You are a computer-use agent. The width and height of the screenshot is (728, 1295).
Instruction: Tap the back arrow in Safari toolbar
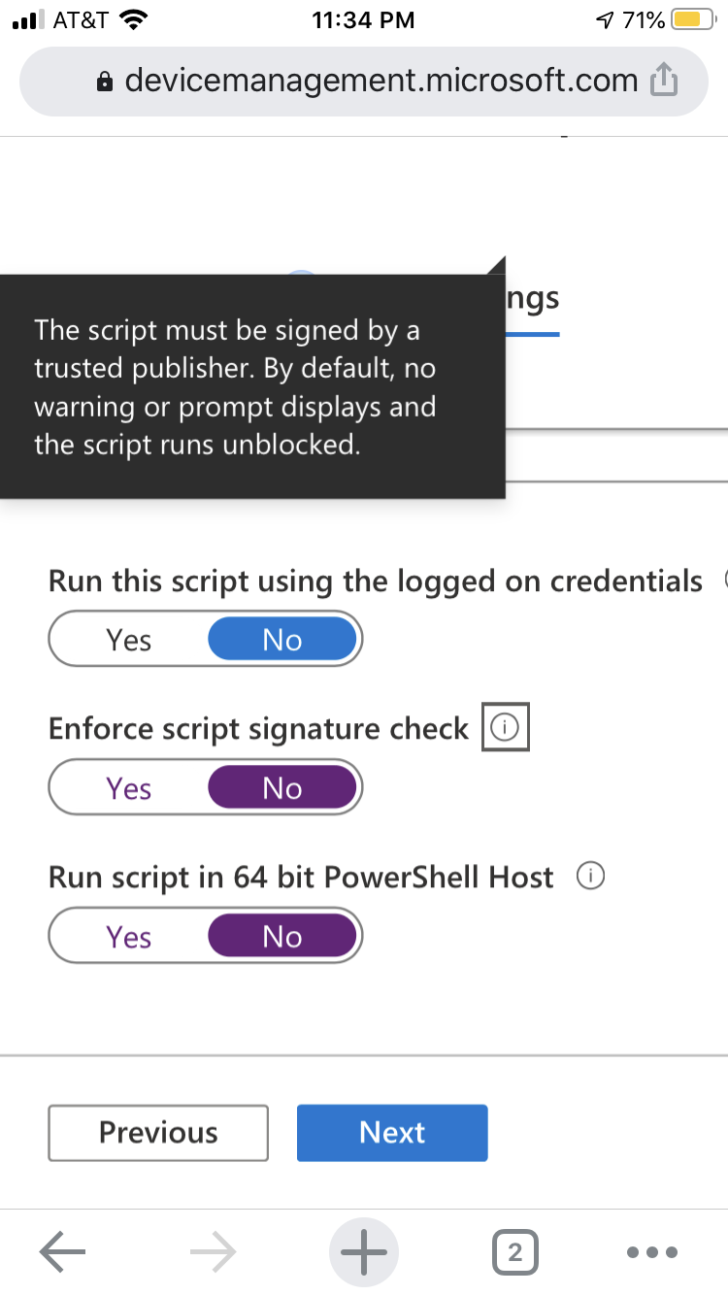(62, 1251)
